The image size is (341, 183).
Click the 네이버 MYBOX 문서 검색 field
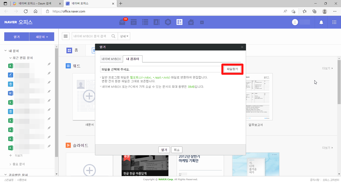91,36
